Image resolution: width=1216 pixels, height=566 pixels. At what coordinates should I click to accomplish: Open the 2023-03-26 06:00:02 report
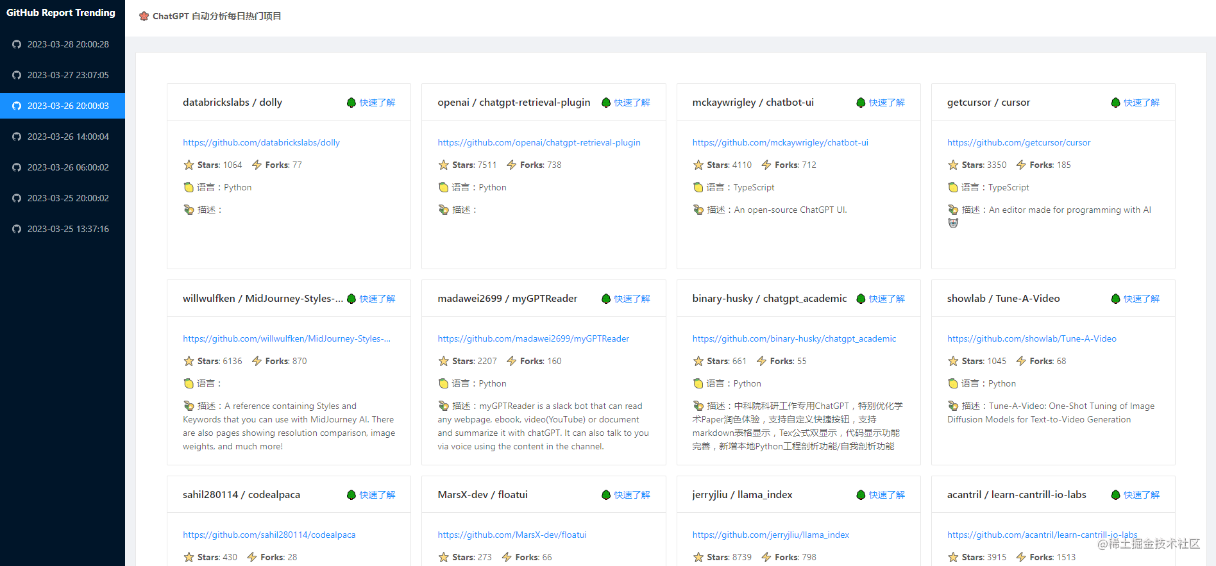pyautogui.click(x=62, y=167)
